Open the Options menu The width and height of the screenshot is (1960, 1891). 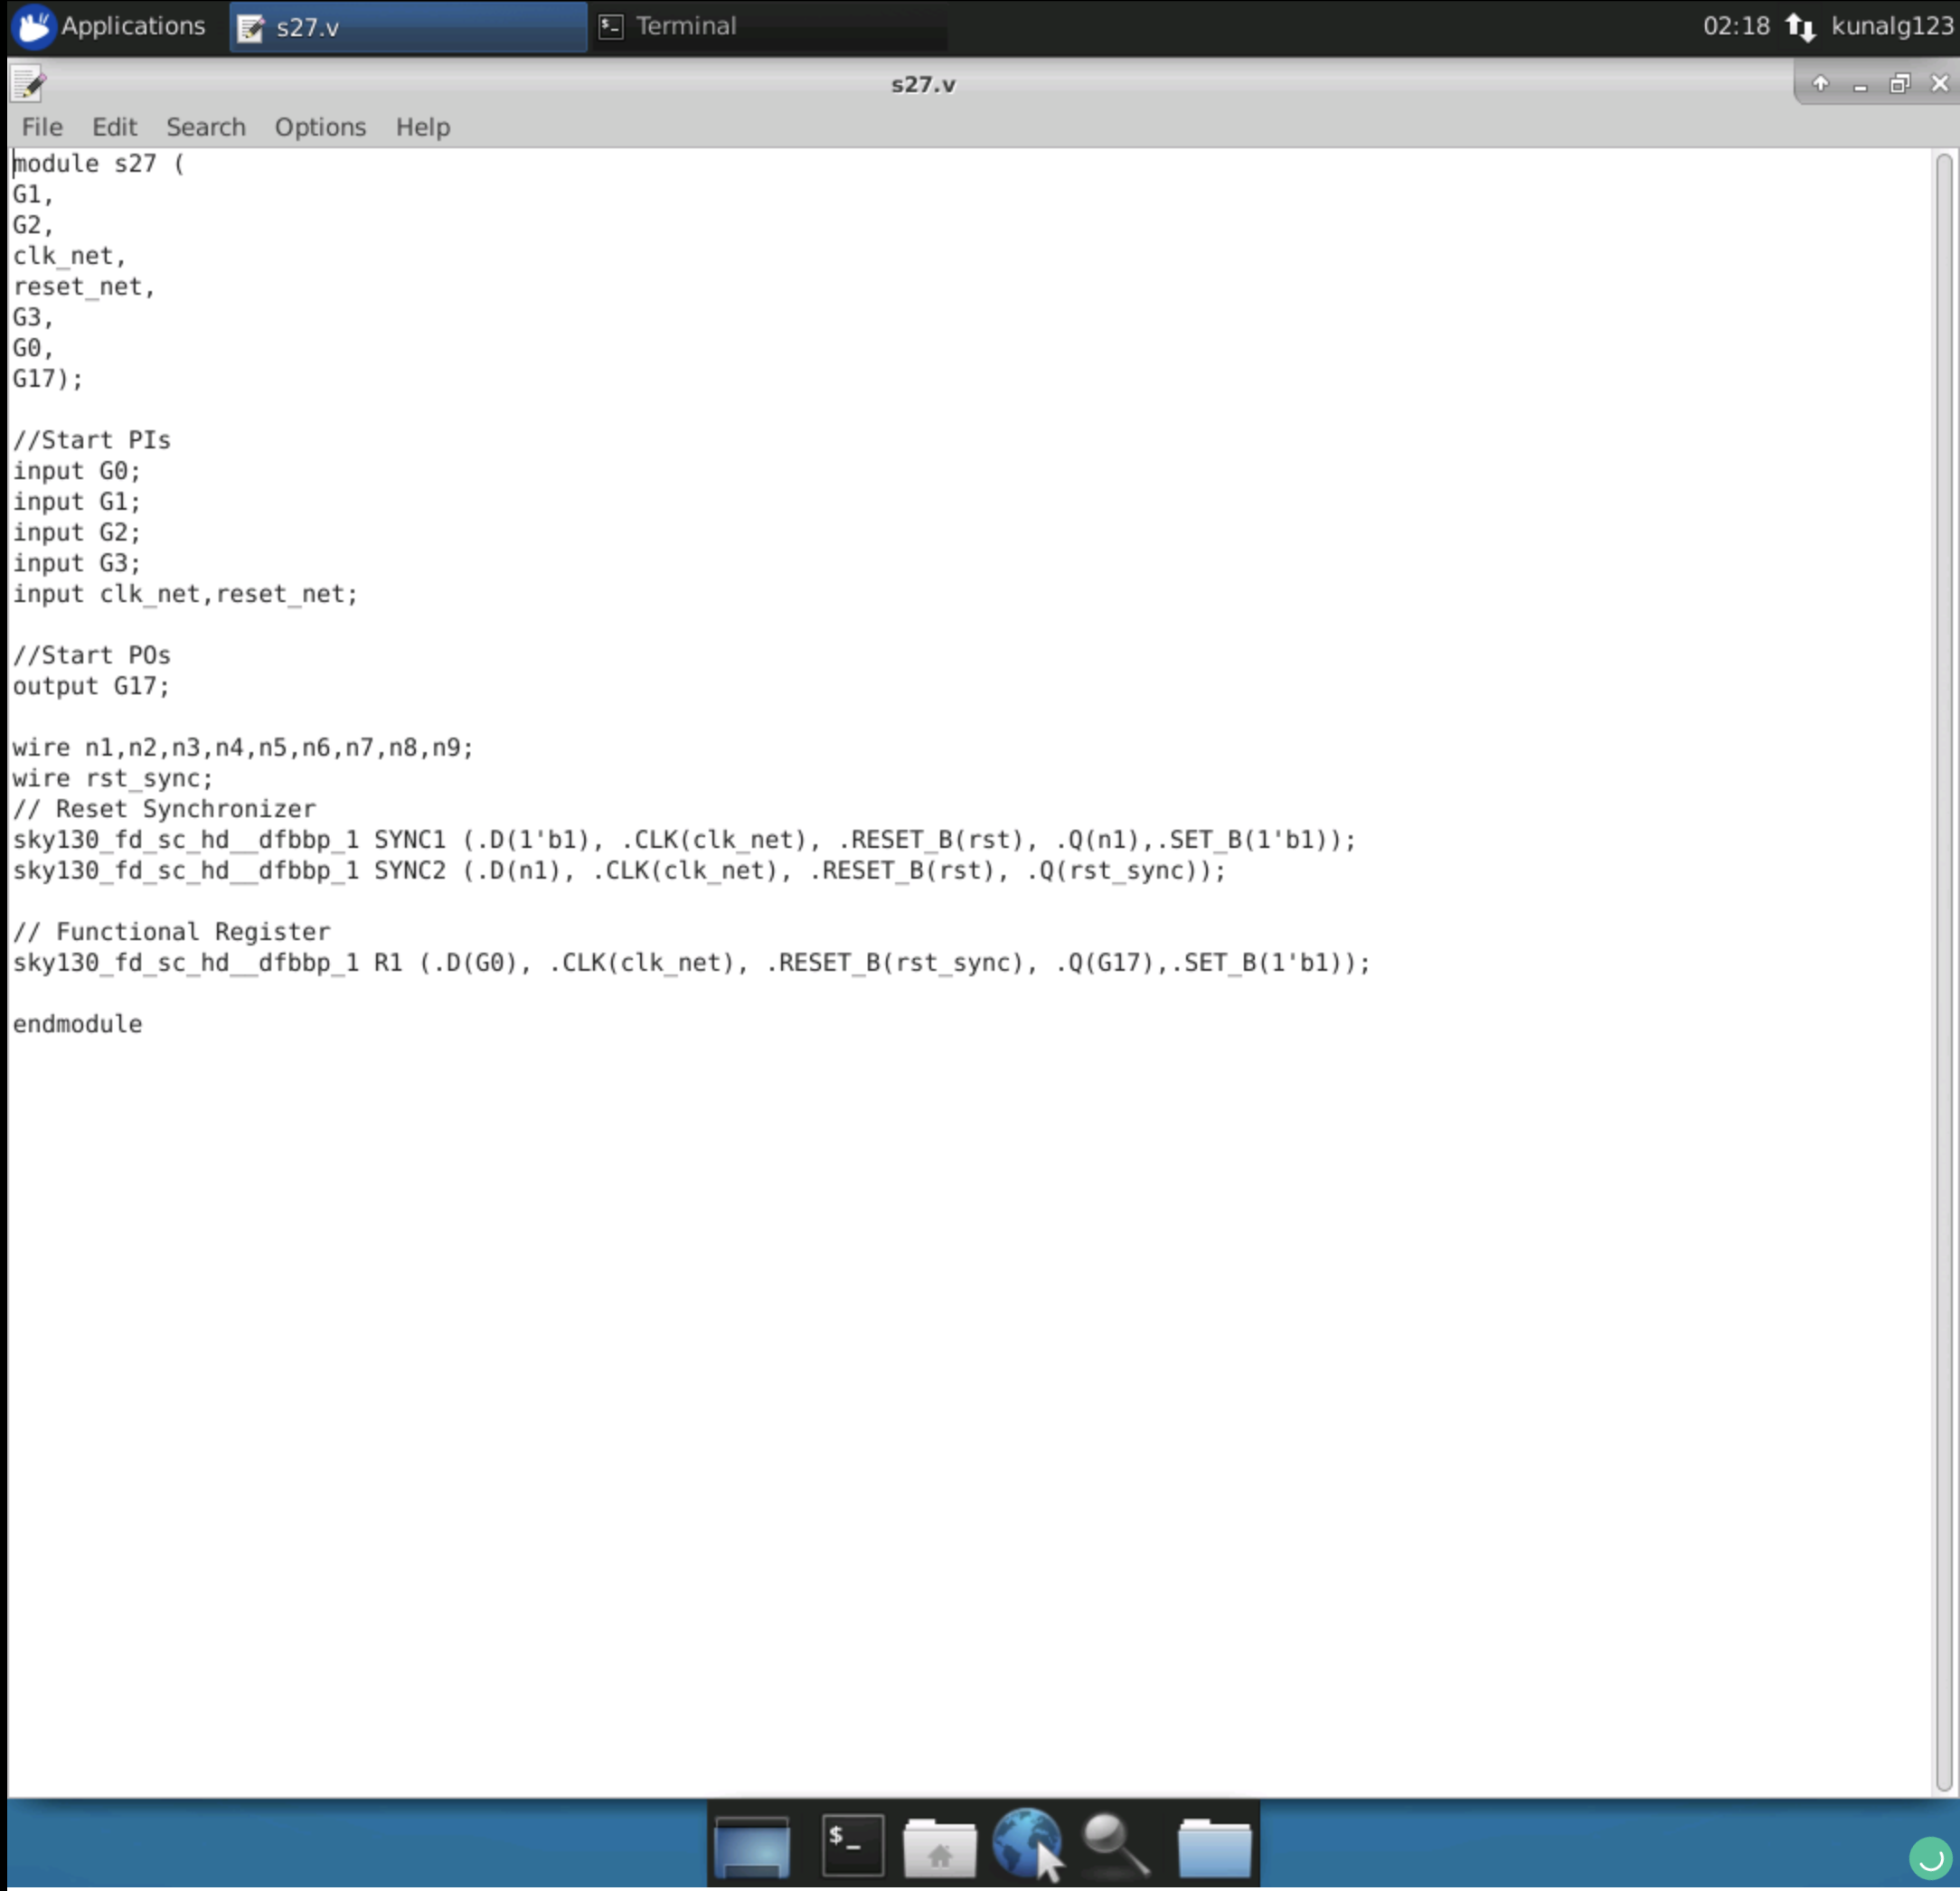tap(319, 127)
